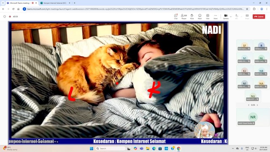Toggle the Camera on
The height and width of the screenshot is (152, 270).
pyautogui.click(x=226, y=16)
